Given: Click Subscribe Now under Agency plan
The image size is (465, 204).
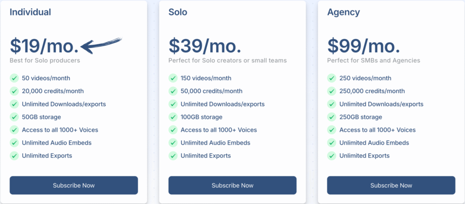Looking at the screenshot, I should click(391, 185).
